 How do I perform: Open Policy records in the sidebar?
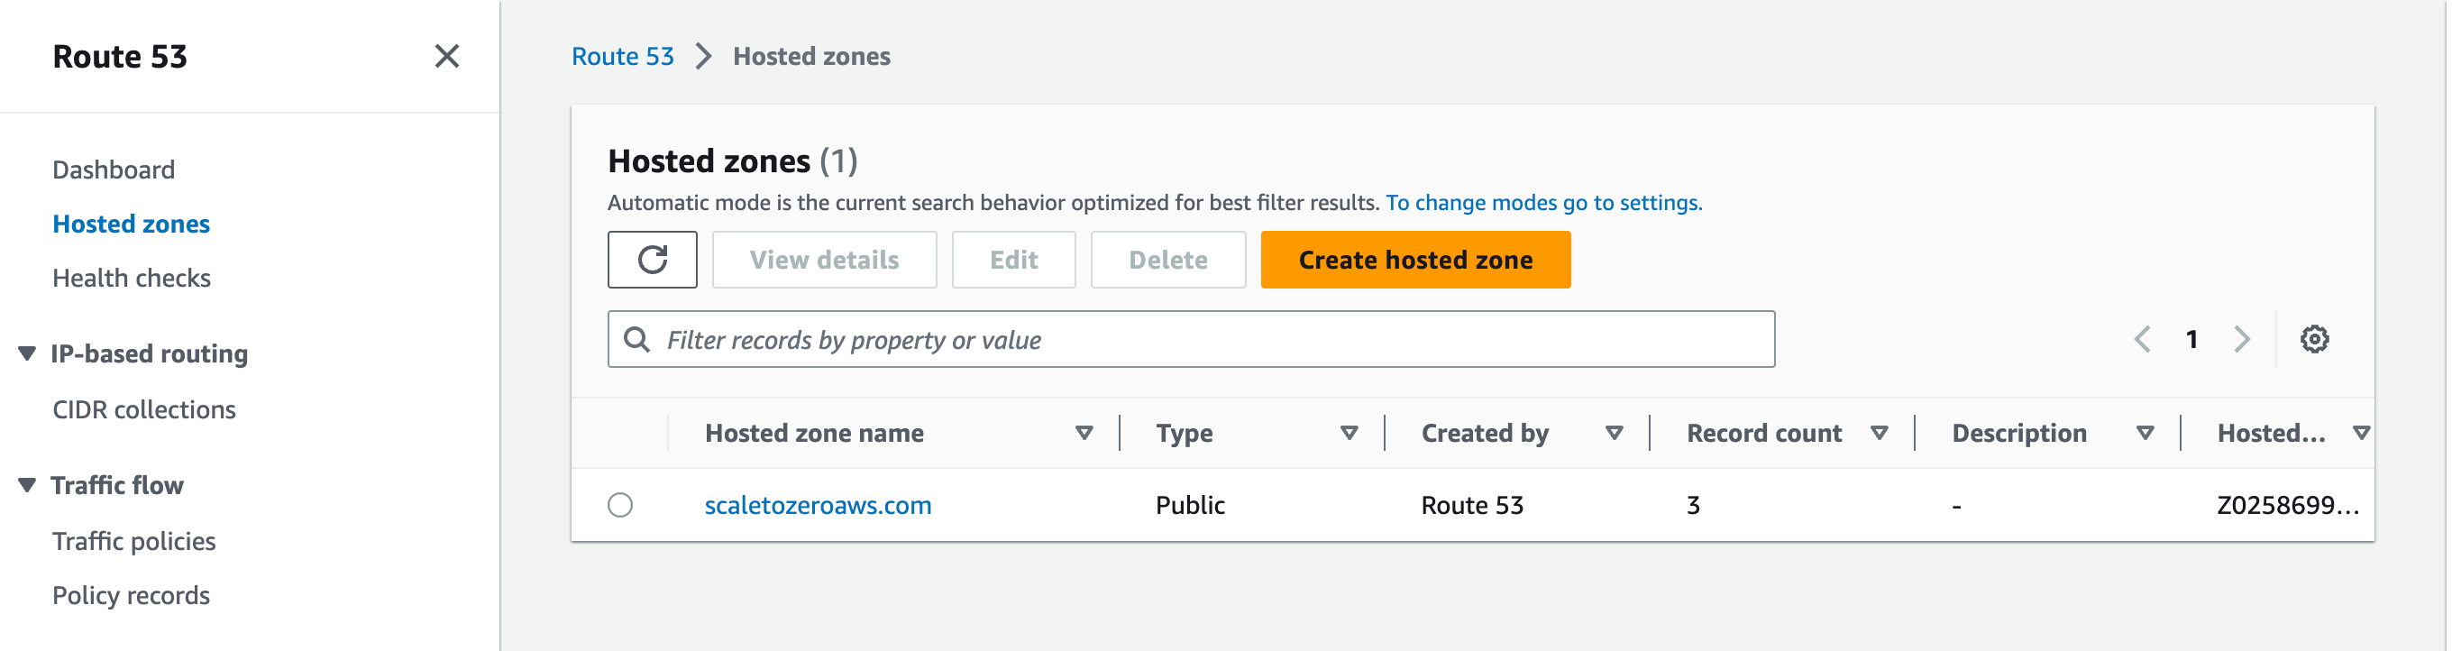click(132, 595)
